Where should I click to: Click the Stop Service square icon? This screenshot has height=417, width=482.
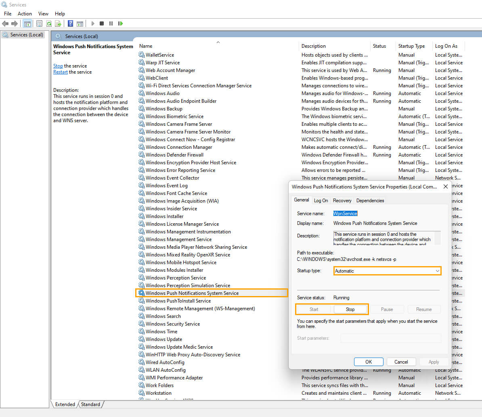[x=102, y=23]
